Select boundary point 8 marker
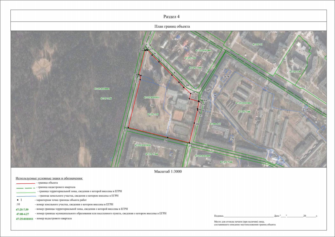335x237 pixels. click(171, 75)
